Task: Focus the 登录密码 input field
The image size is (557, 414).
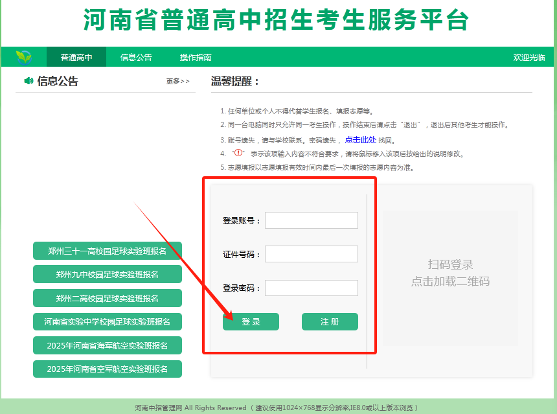Action: pyautogui.click(x=312, y=288)
